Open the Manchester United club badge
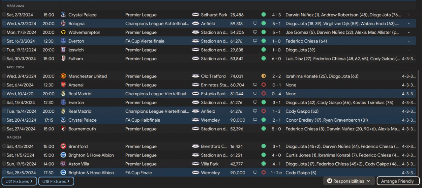 63,76
